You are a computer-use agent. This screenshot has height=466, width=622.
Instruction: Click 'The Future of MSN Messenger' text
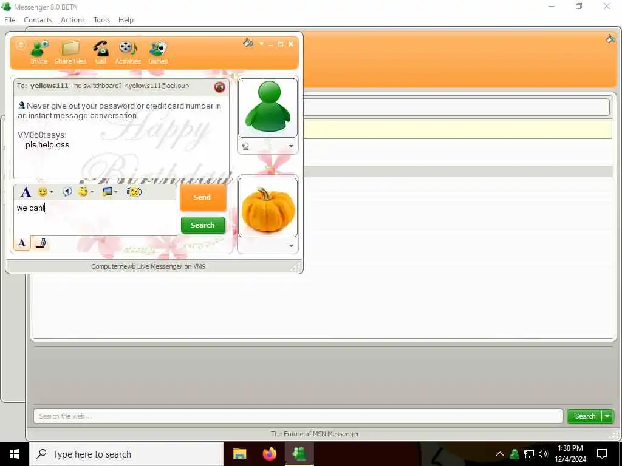pos(315,434)
